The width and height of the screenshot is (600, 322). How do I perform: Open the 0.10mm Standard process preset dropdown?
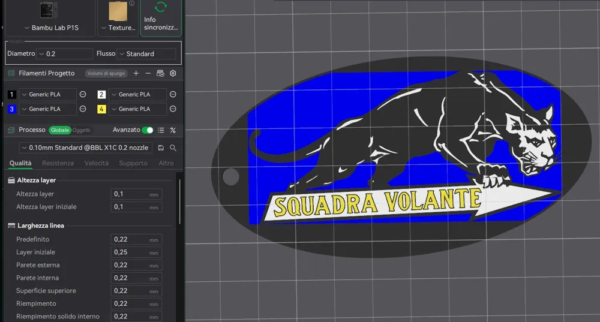pyautogui.click(x=86, y=148)
